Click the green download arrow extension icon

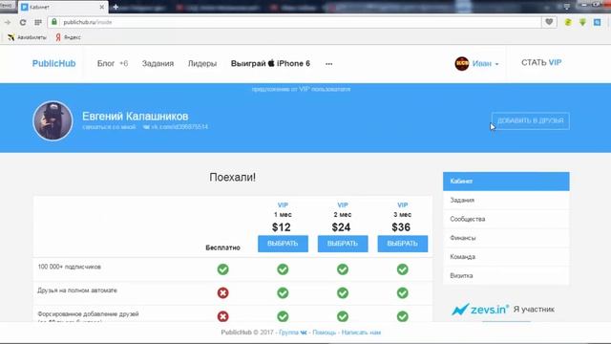582,22
